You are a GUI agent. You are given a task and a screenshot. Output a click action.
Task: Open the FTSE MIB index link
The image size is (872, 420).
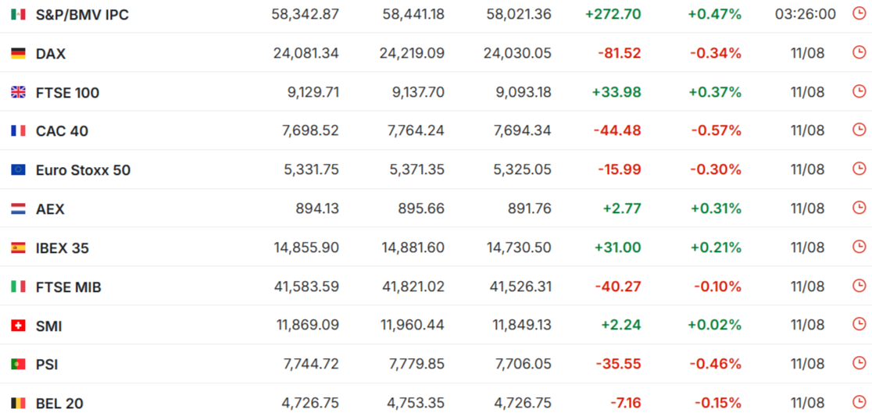click(x=69, y=287)
